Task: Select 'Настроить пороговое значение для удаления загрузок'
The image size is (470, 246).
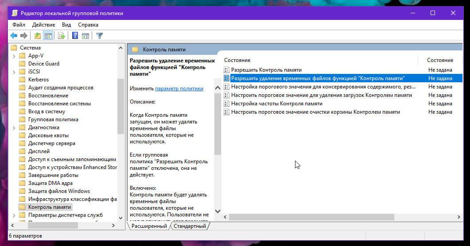Action: pos(321,95)
